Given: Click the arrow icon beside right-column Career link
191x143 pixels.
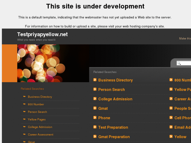Looking at the screenshot, I should tap(171, 99).
